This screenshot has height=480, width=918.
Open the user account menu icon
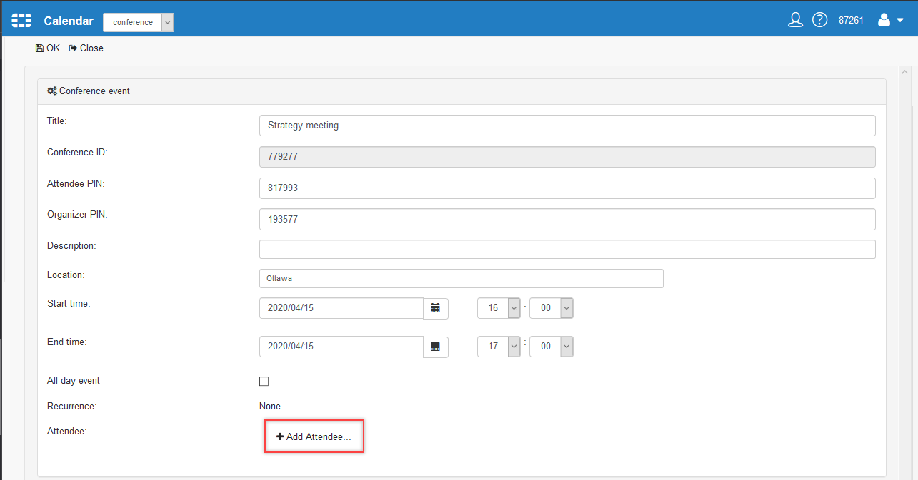pyautogui.click(x=889, y=20)
